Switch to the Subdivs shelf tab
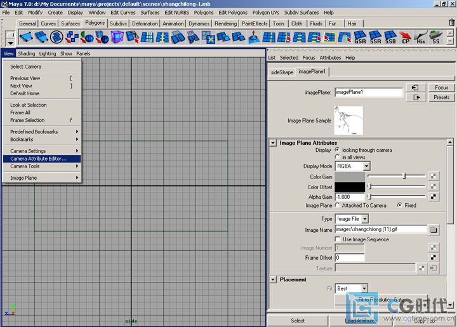This screenshot has width=457, height=327. [x=118, y=23]
